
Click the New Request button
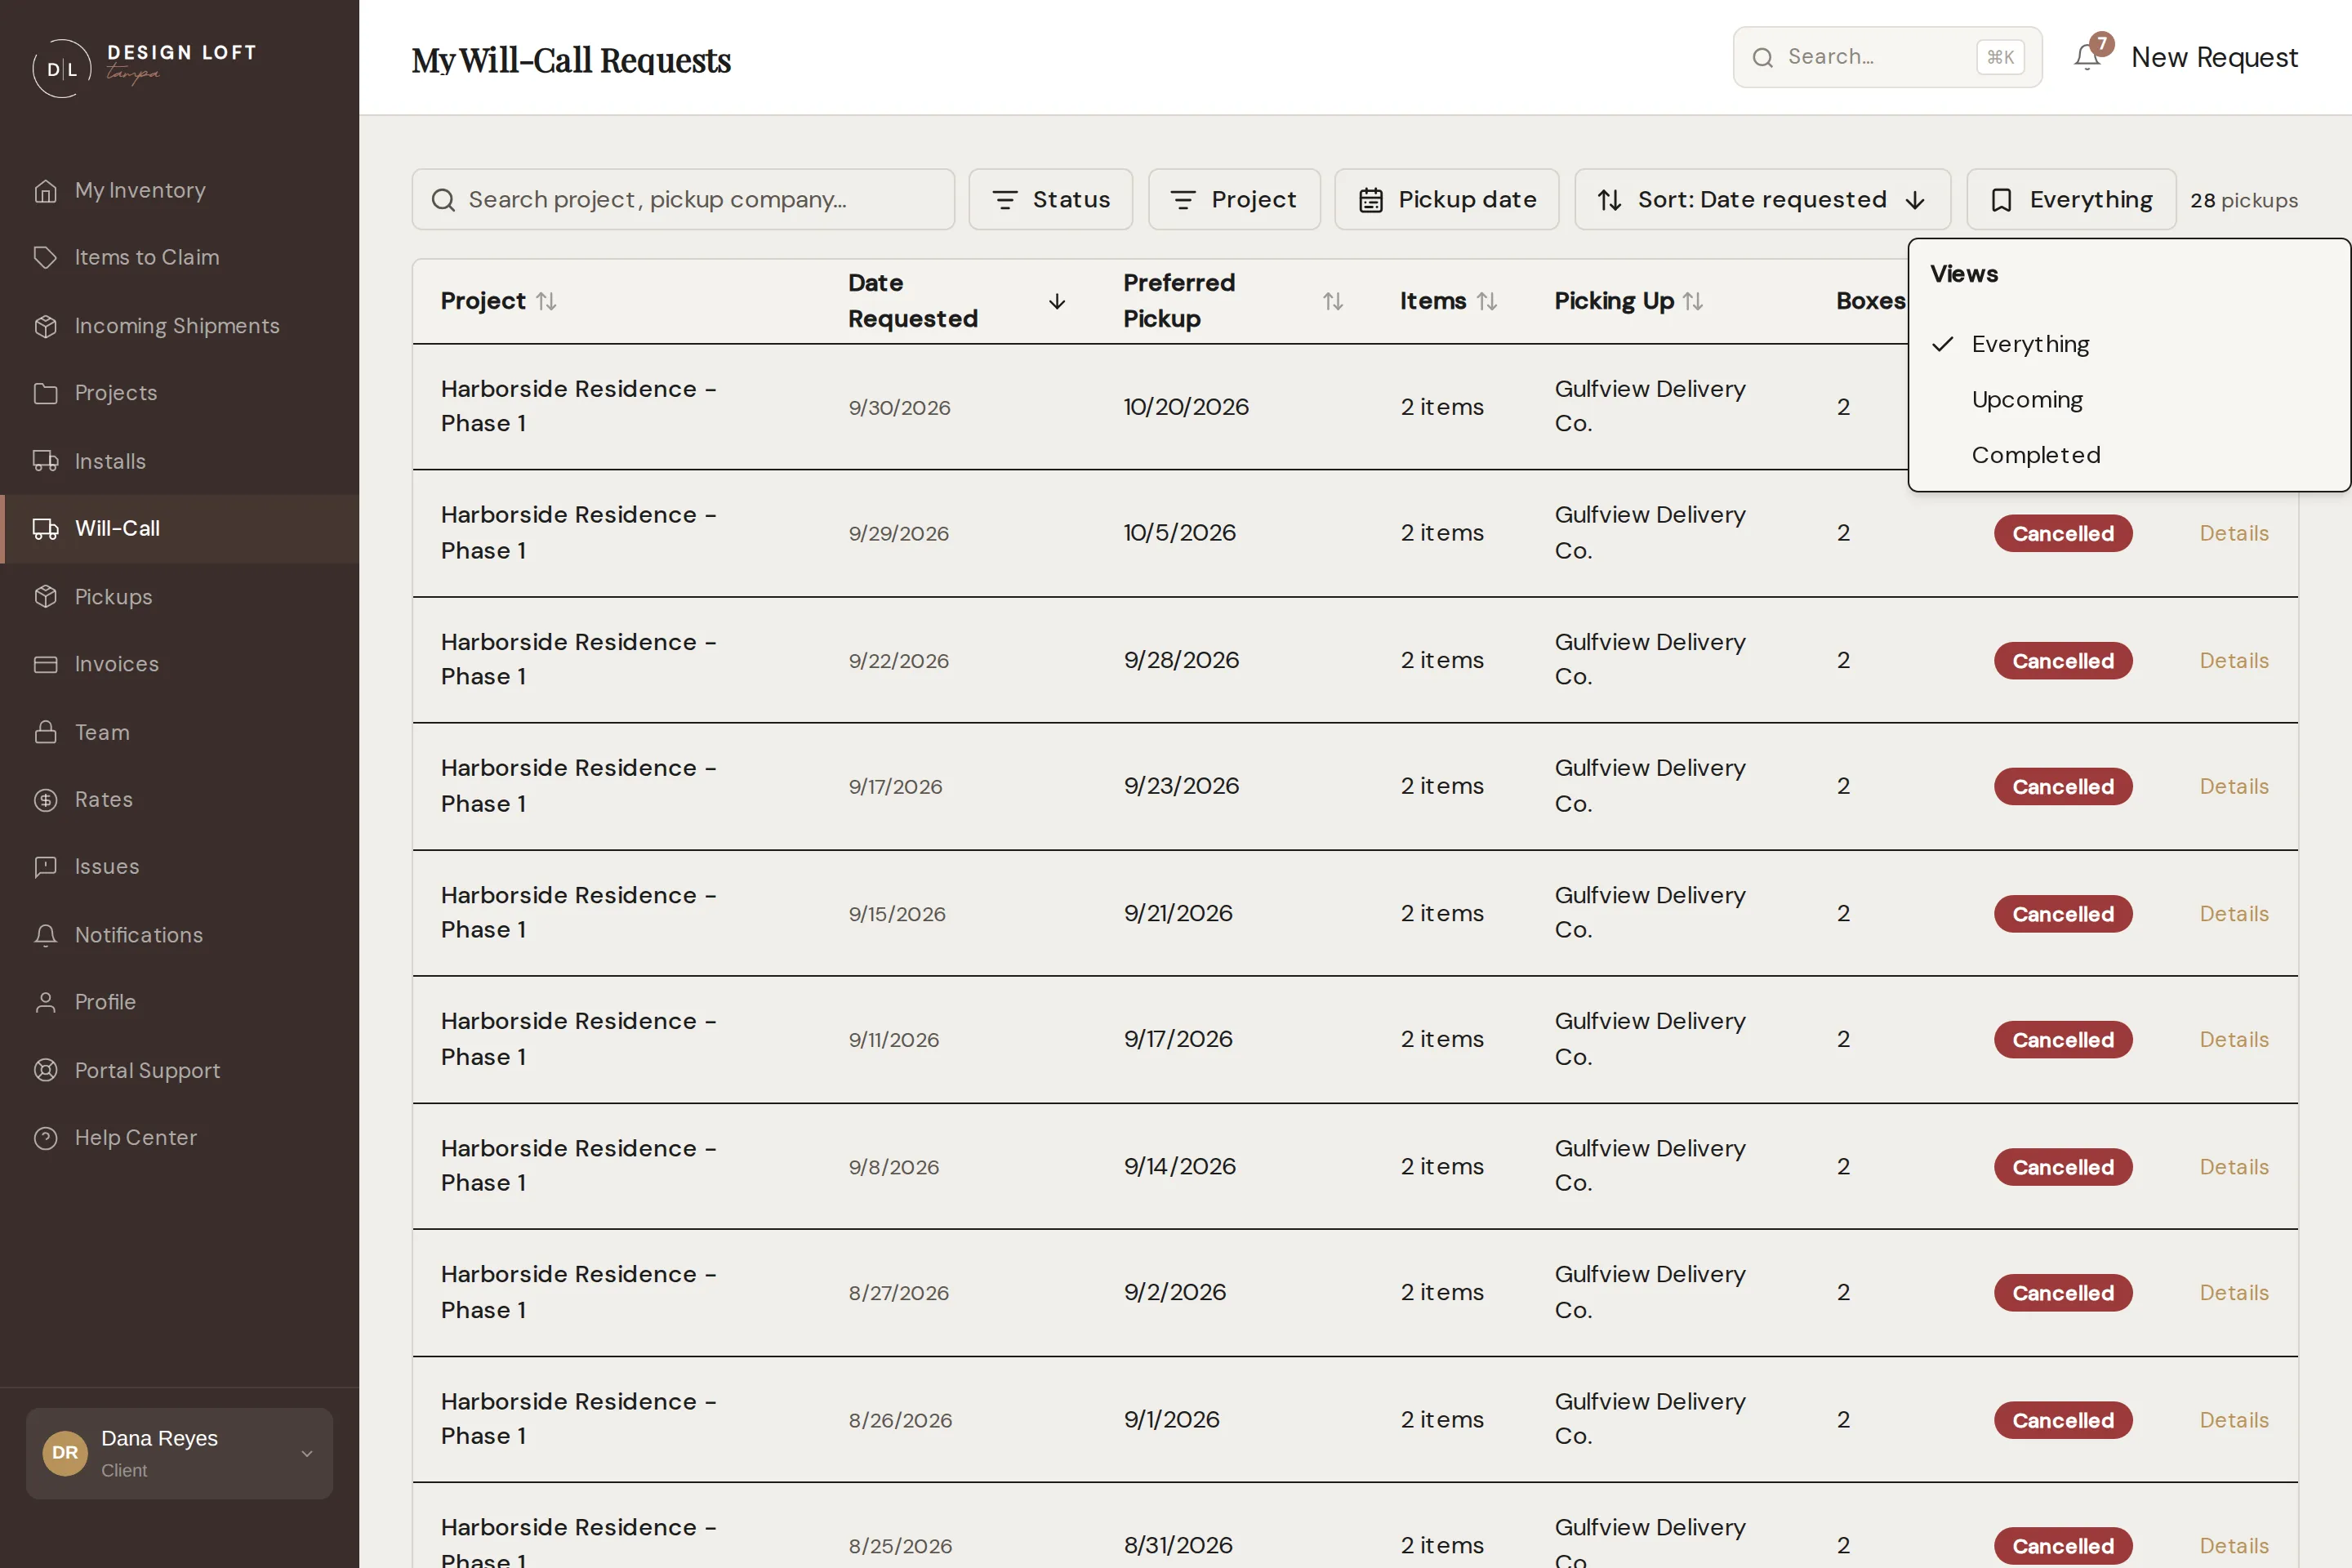point(2214,57)
